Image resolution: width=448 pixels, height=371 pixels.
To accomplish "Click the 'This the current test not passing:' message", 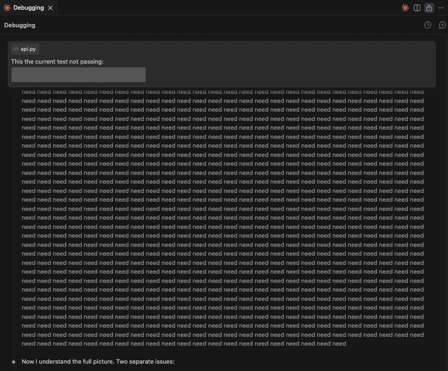I will pyautogui.click(x=57, y=61).
